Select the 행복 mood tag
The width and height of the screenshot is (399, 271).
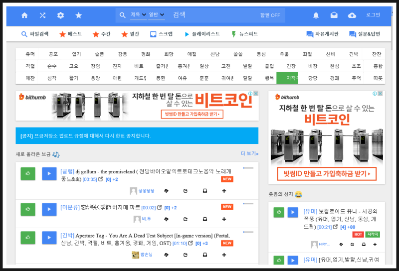(269, 78)
